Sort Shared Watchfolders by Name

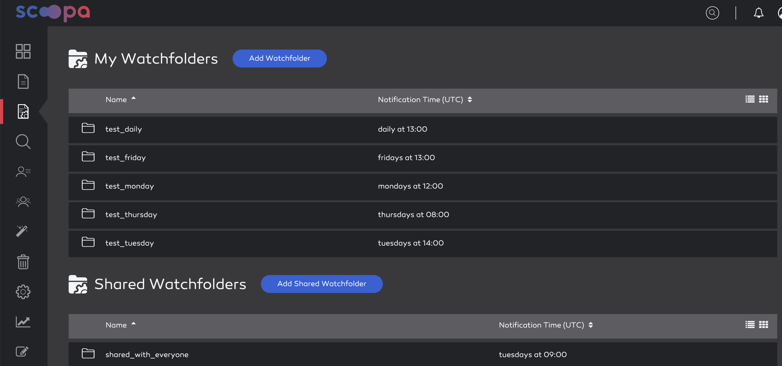(x=120, y=325)
